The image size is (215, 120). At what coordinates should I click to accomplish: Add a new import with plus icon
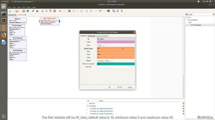(183, 103)
